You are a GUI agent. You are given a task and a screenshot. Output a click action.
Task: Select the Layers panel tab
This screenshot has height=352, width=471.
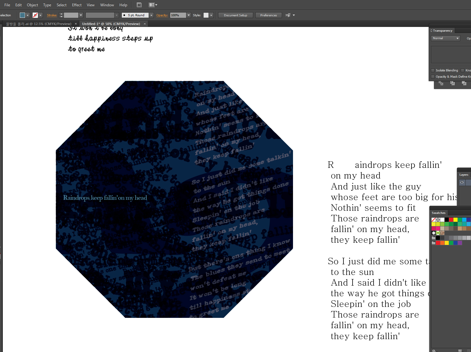[464, 175]
